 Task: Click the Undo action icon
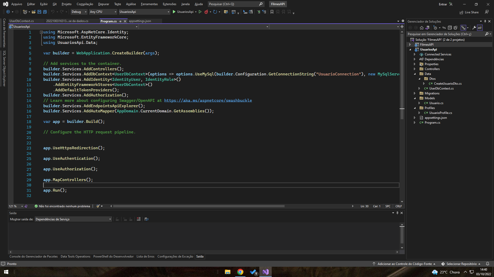(52, 12)
